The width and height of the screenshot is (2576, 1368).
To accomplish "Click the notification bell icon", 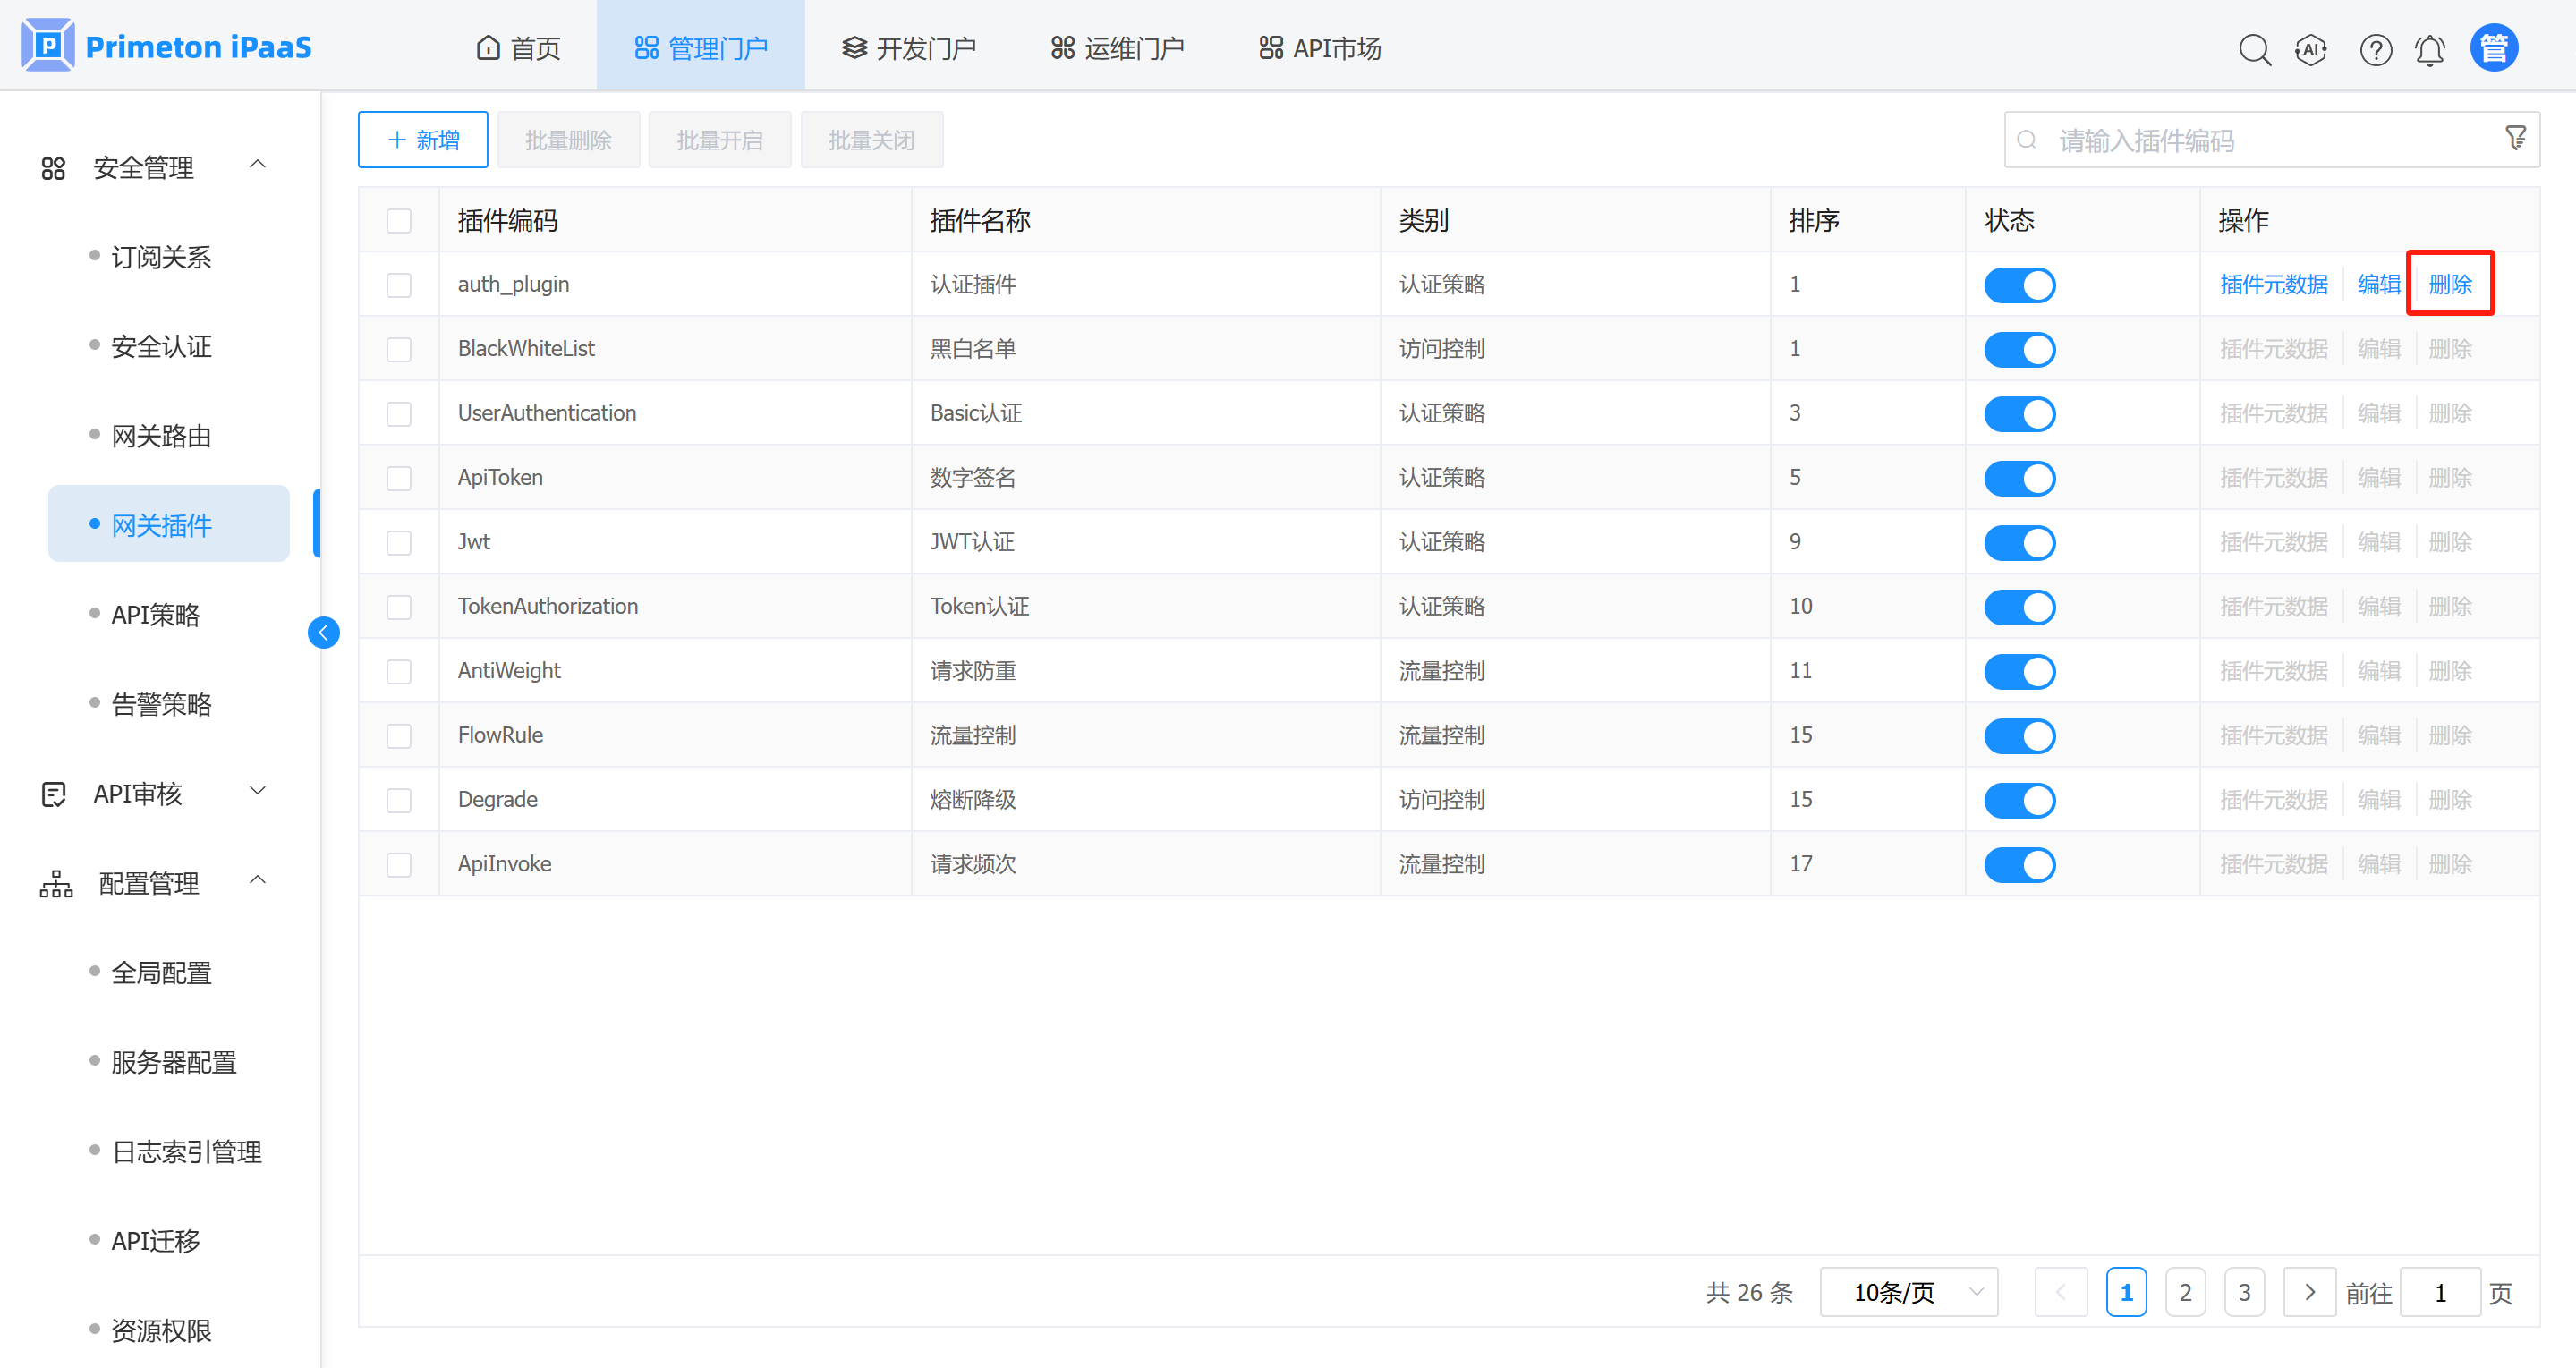I will (x=2430, y=49).
